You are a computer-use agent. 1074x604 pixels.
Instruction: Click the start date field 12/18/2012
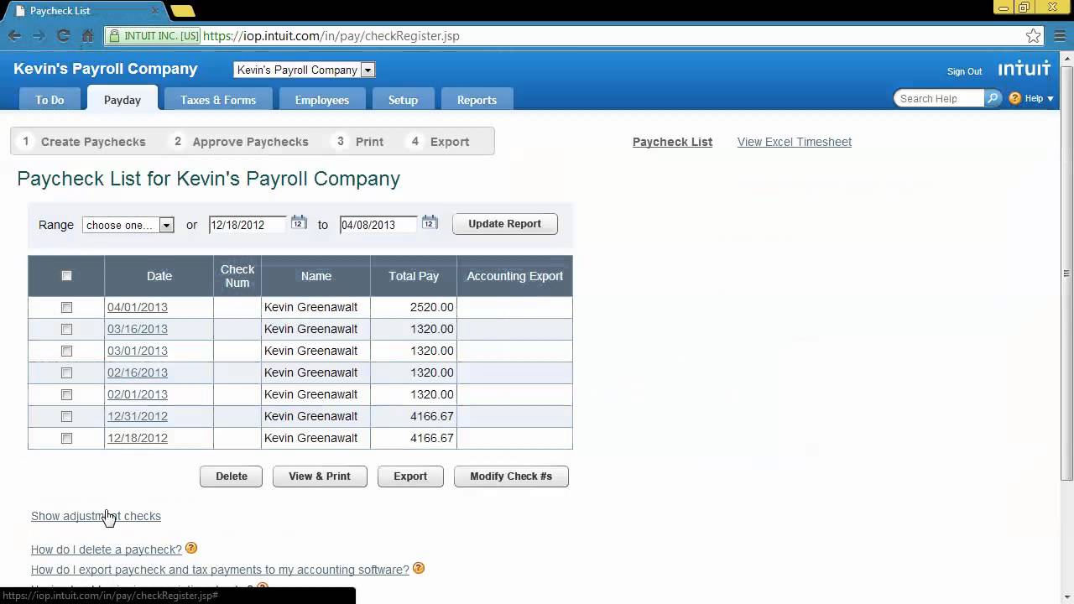(x=248, y=225)
